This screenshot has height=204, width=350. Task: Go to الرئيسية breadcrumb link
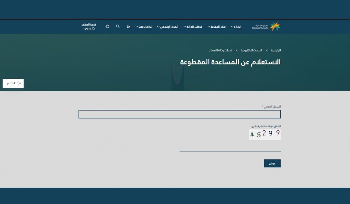(276, 50)
